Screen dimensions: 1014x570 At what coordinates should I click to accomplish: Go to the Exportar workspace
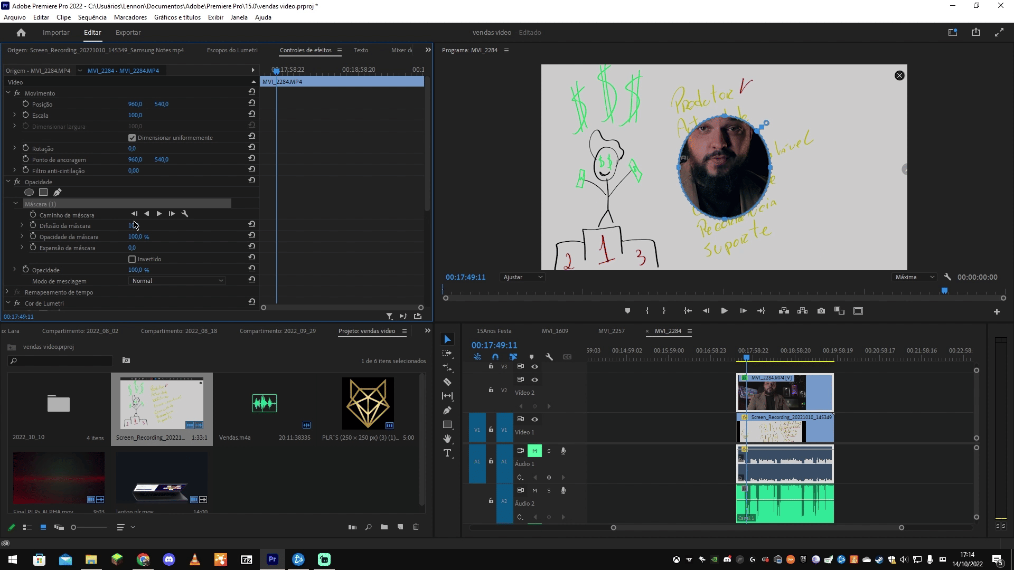point(128,32)
